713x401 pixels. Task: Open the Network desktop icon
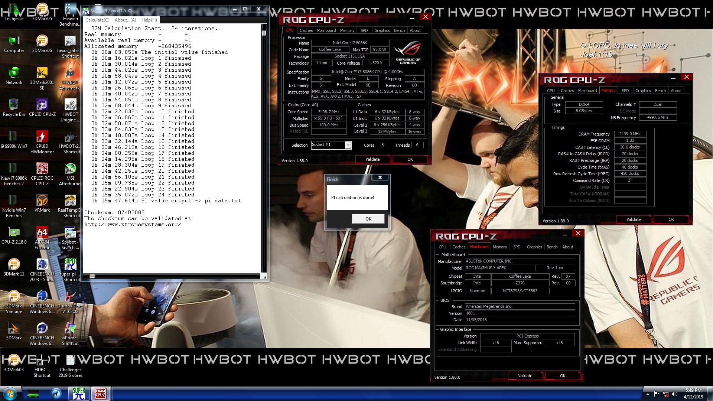tap(14, 76)
